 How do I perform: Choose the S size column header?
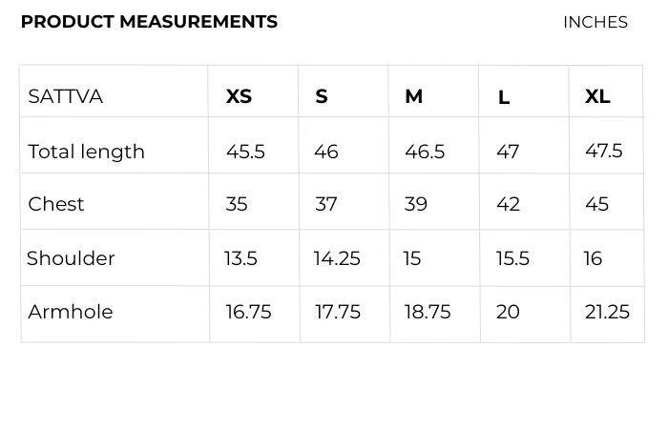[322, 96]
